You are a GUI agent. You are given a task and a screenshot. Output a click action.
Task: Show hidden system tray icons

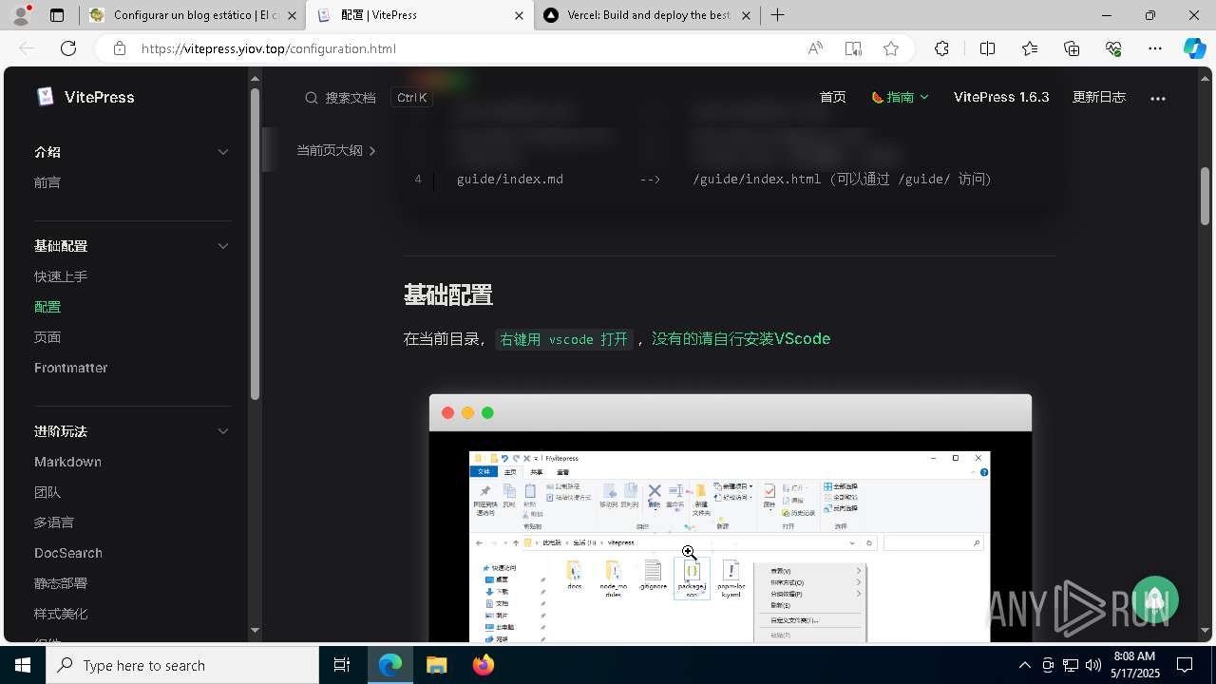(x=1024, y=665)
